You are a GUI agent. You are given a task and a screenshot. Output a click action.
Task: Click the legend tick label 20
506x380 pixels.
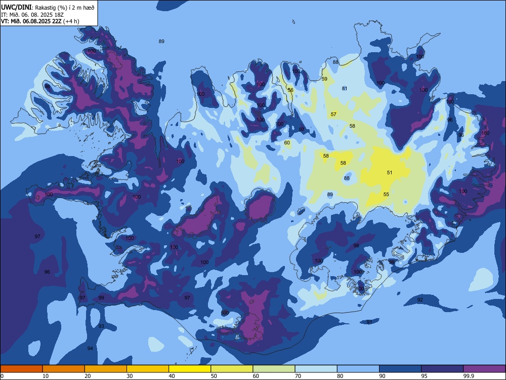(88, 376)
